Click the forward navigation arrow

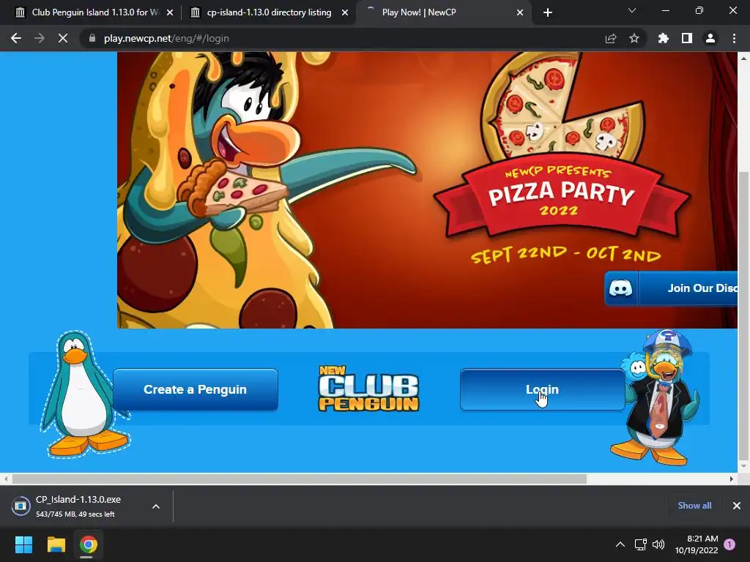point(40,38)
